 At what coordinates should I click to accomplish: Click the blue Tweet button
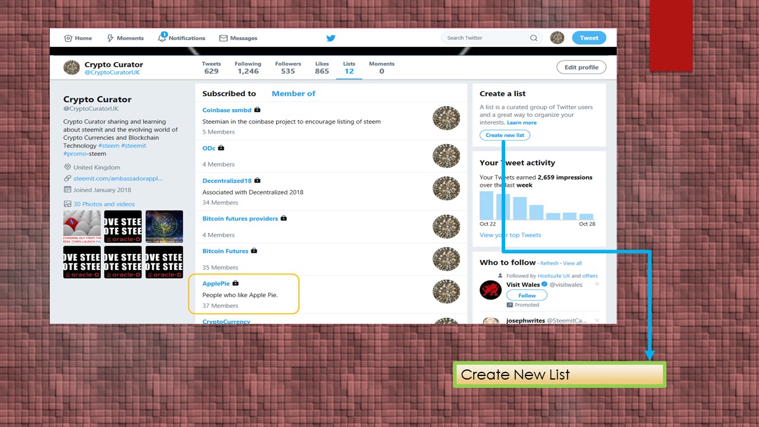(589, 38)
